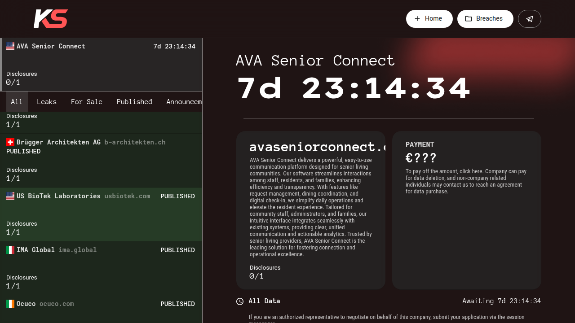
Task: Select the Ocuco ocuco.com listing
Action: click(101, 309)
